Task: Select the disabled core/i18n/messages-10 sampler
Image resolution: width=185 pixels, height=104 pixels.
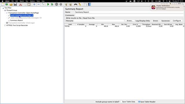Action: point(26,18)
